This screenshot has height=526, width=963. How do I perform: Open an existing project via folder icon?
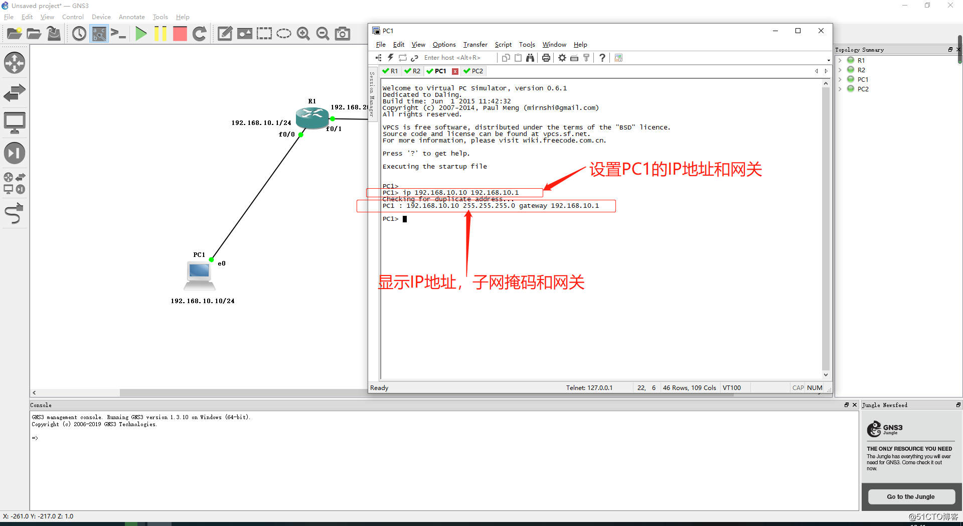(34, 34)
